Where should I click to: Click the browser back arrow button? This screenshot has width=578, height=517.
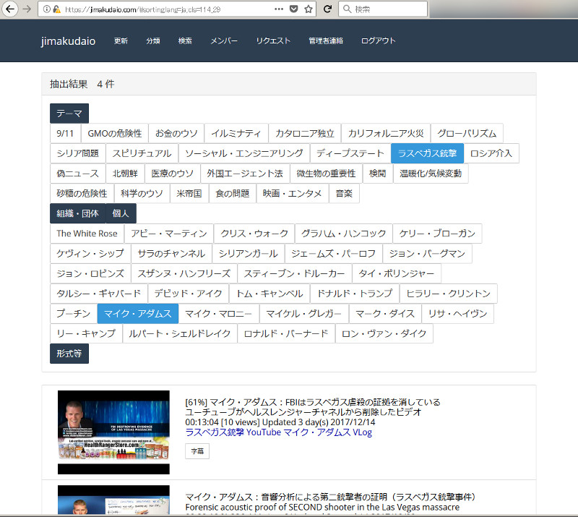pyautogui.click(x=9, y=9)
